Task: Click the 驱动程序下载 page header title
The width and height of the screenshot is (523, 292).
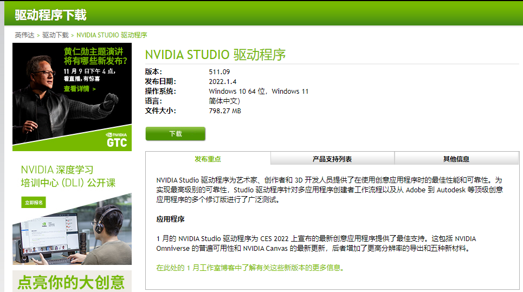Action: pyautogui.click(x=50, y=15)
